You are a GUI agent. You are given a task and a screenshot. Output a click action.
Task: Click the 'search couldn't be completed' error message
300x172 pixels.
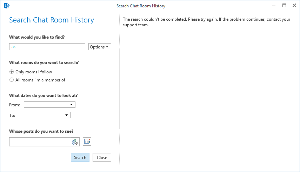206,22
